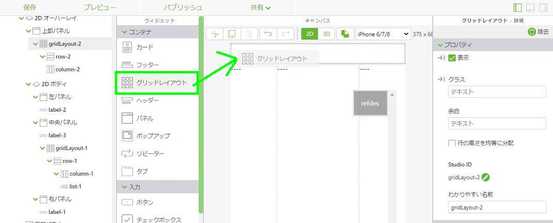Open the iPhone 6/7/8 device dropdown

[x=383, y=34]
